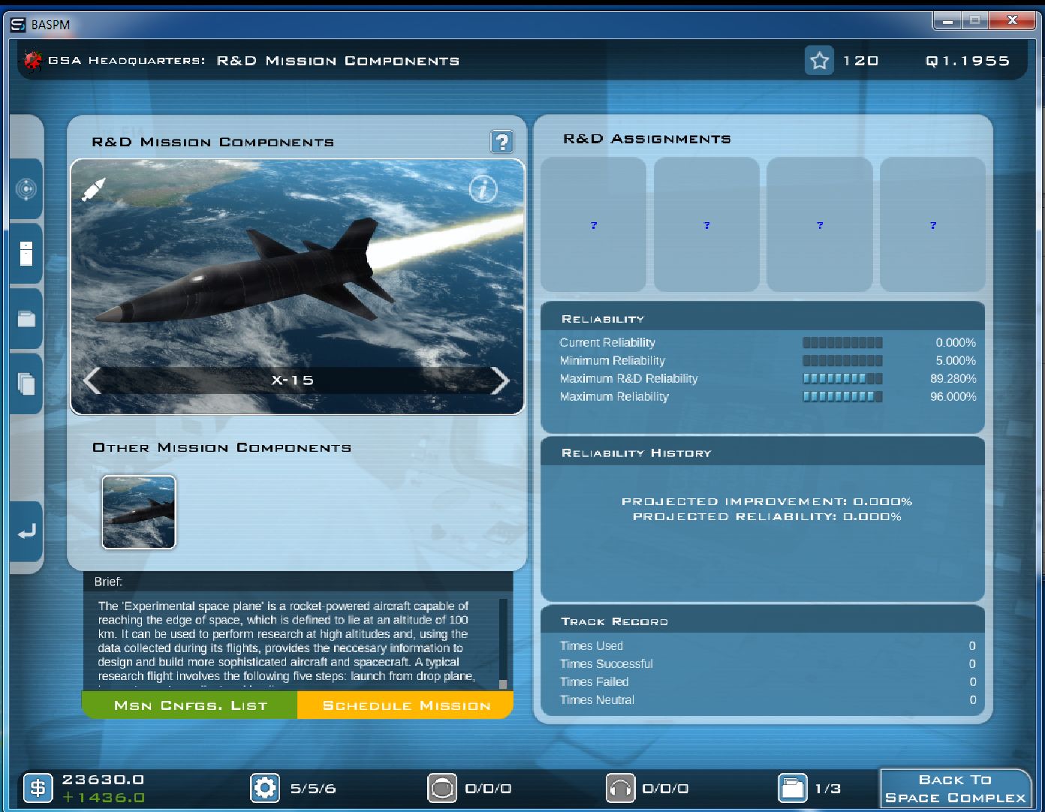Open the folder sidebar tab
1045x812 pixels.
[x=26, y=319]
